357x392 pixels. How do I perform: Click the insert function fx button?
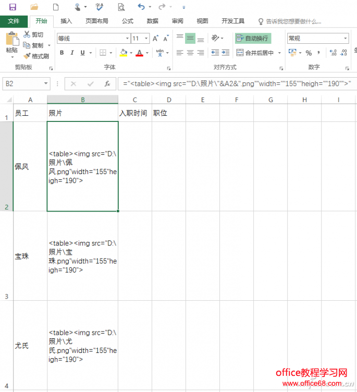[x=107, y=83]
